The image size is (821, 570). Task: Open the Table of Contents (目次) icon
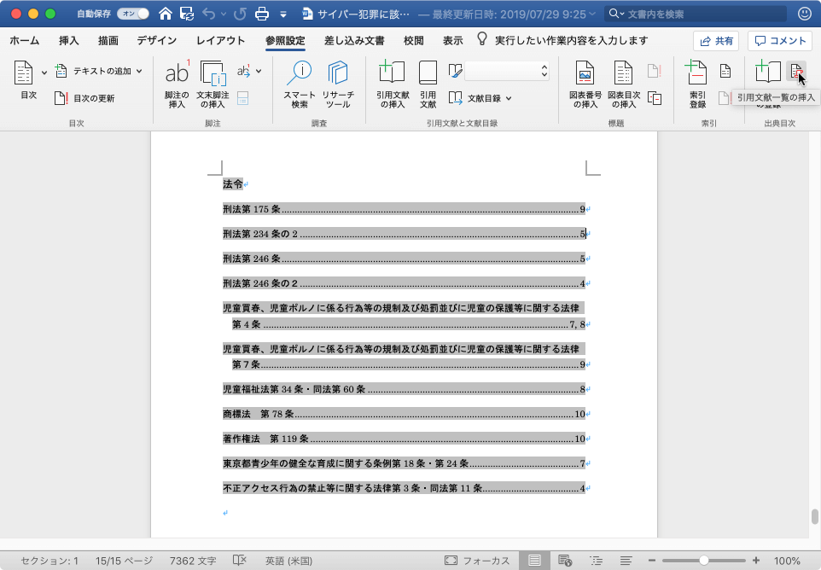click(24, 73)
